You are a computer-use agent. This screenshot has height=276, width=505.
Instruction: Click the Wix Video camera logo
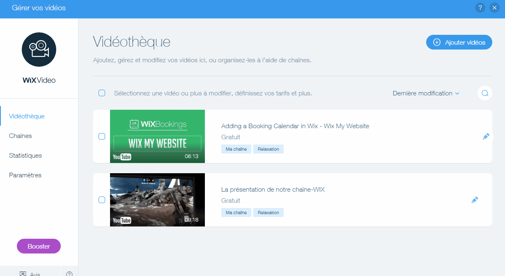(x=39, y=50)
